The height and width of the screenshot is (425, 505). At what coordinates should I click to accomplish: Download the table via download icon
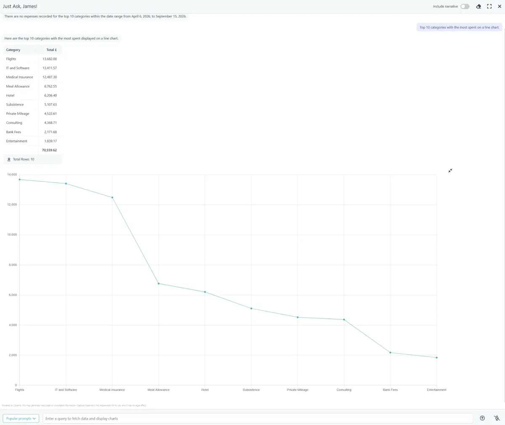[x=9, y=159]
